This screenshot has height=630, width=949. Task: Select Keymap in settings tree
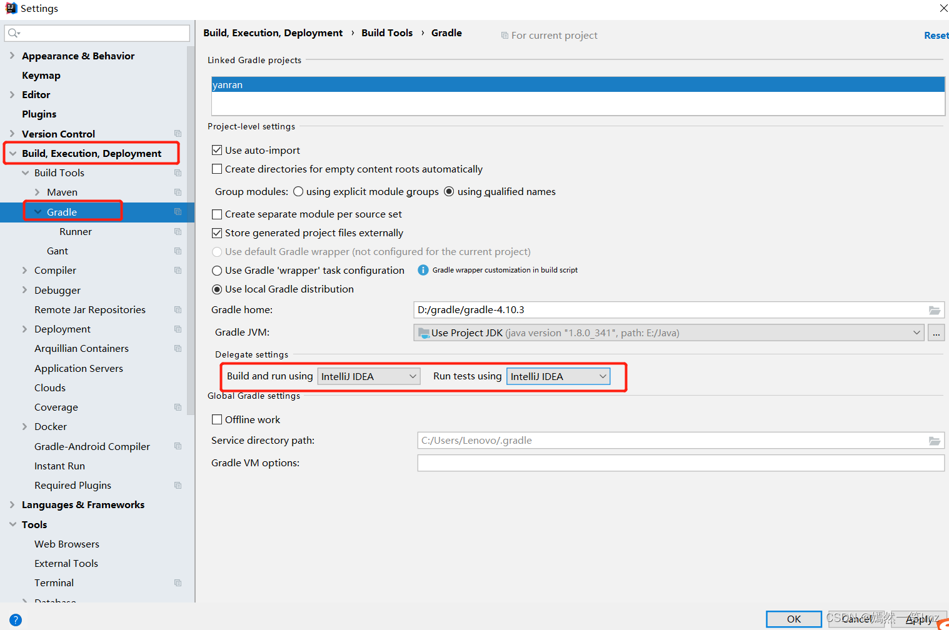41,75
